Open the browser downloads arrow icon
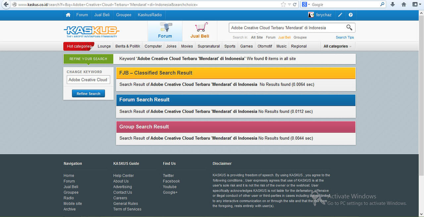 click(x=393, y=5)
